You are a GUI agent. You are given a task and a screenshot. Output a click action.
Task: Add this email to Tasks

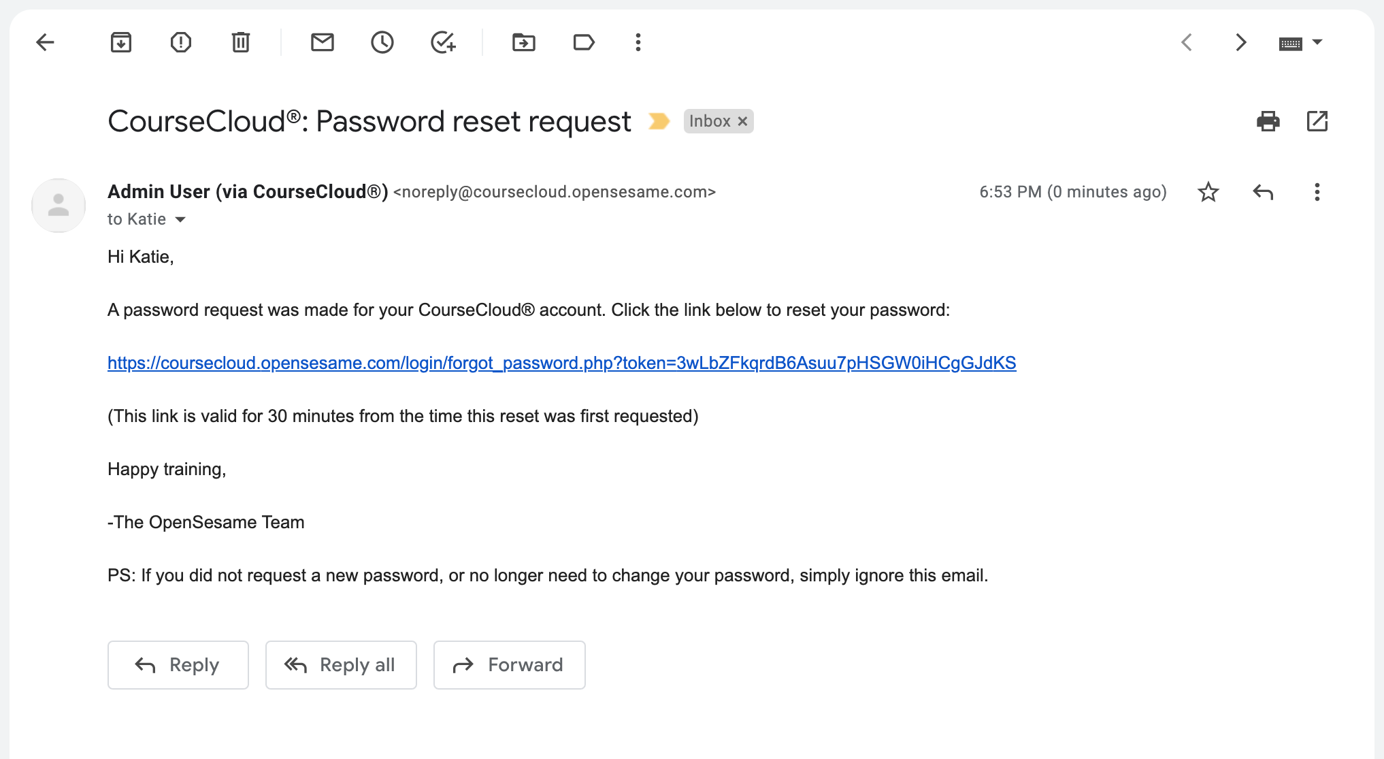[443, 42]
